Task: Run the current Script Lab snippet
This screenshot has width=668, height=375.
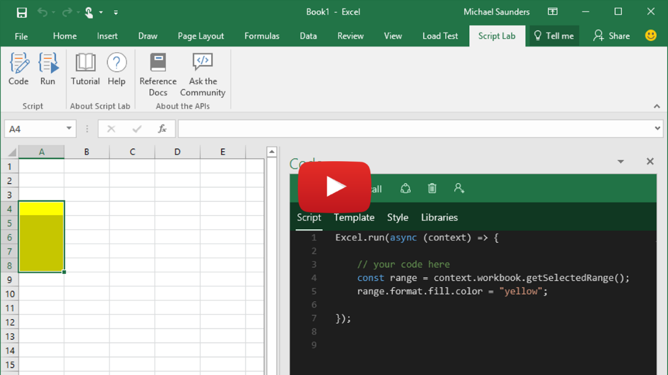Action: point(47,69)
